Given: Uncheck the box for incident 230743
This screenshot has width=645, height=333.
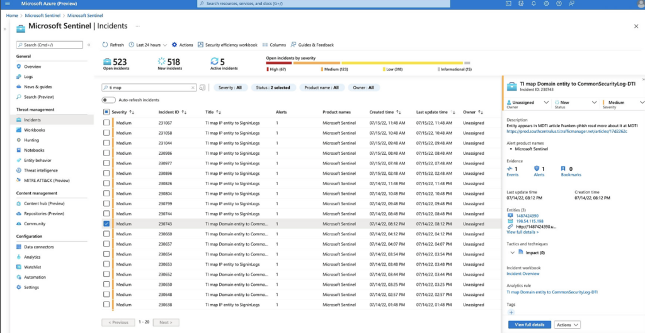Looking at the screenshot, I should [x=106, y=223].
